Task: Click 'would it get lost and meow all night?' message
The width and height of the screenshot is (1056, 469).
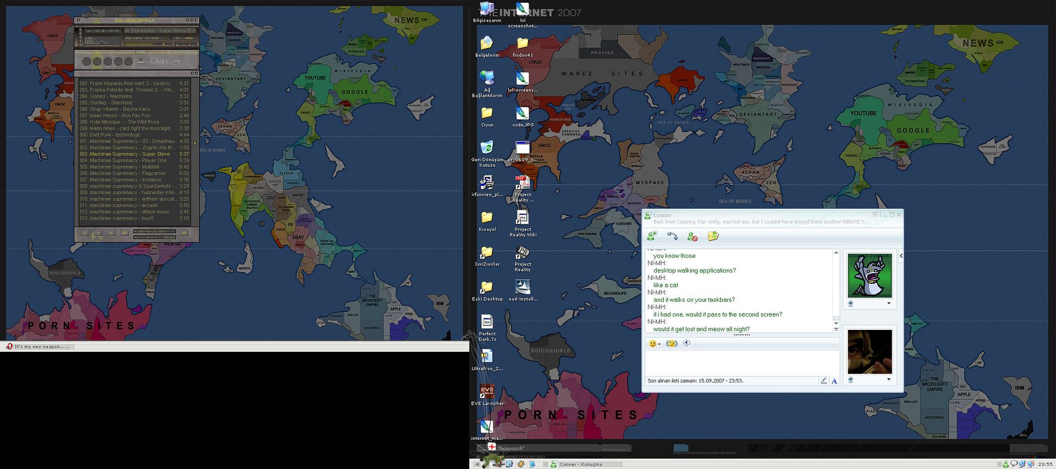Action: (701, 329)
